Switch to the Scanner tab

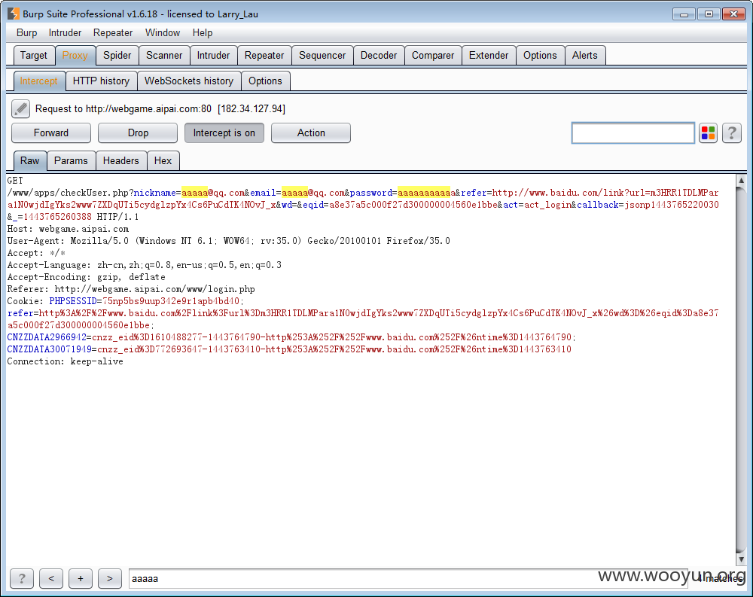click(x=164, y=55)
